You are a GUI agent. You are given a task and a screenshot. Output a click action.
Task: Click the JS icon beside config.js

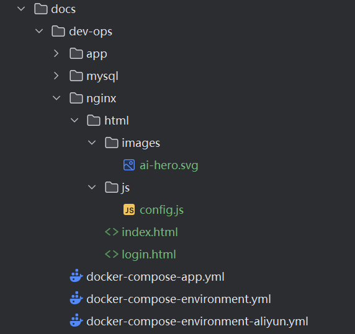pyautogui.click(x=129, y=209)
